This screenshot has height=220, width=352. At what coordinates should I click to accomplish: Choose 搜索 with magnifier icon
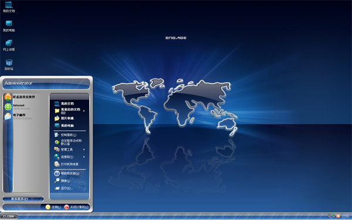tap(62, 181)
